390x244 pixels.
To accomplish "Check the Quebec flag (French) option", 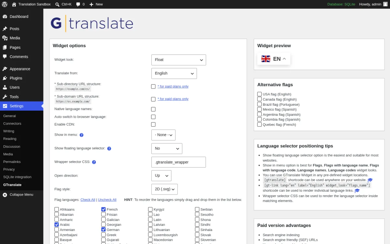I will pyautogui.click(x=259, y=124).
